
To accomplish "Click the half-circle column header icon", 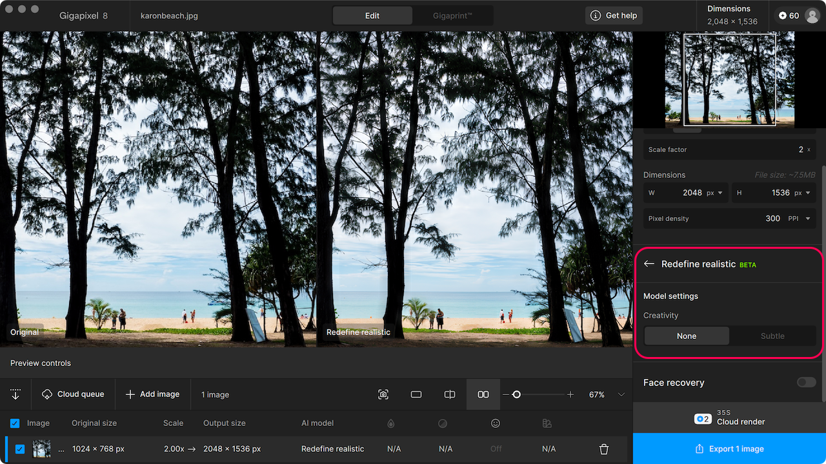I will (443, 423).
